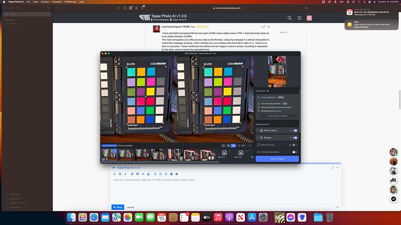Toggle the Recover Faces switch
401x225 pixels.
(x=294, y=145)
